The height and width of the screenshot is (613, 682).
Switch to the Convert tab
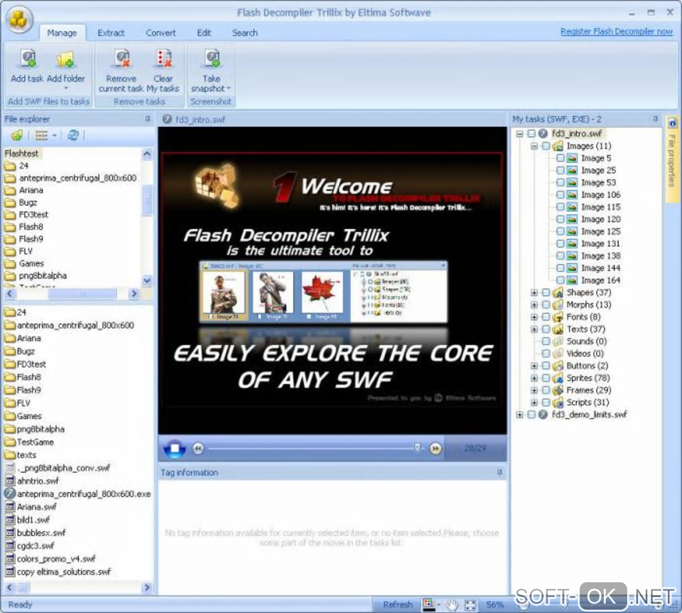(160, 33)
